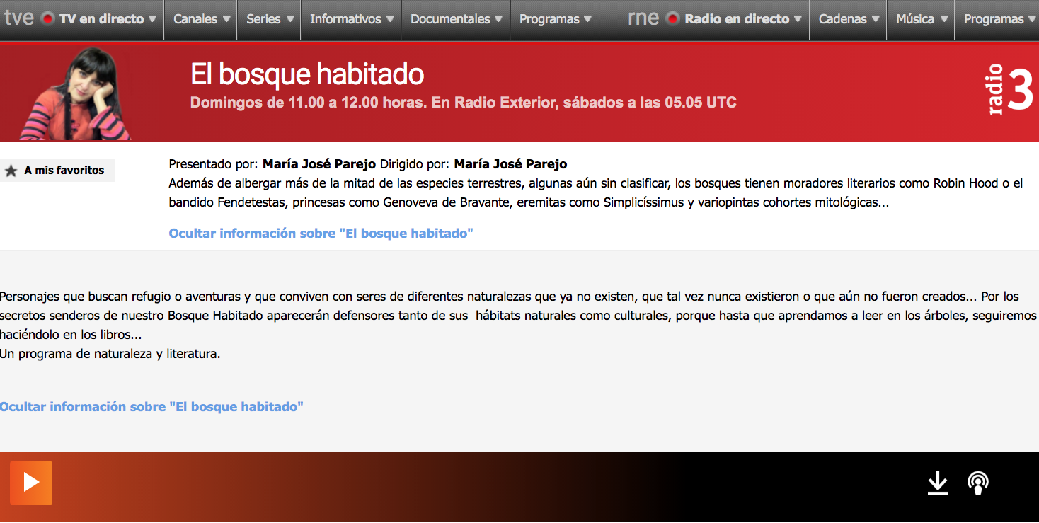This screenshot has width=1039, height=523.
Task: Add program with A mis favoritos
Action: (x=64, y=171)
